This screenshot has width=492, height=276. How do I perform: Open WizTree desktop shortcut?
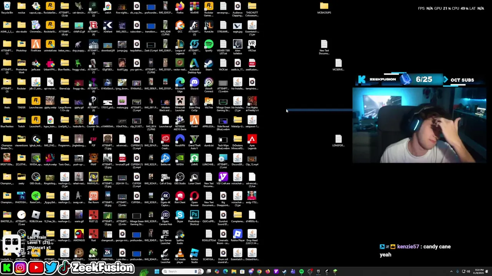point(209,103)
